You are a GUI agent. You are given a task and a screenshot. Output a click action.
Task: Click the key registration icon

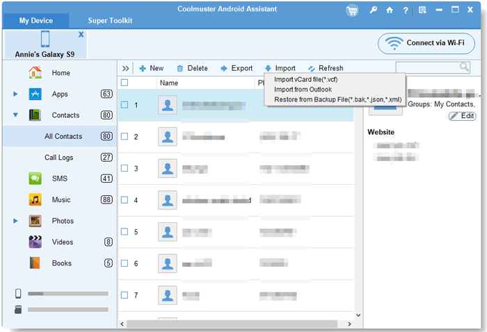click(374, 10)
